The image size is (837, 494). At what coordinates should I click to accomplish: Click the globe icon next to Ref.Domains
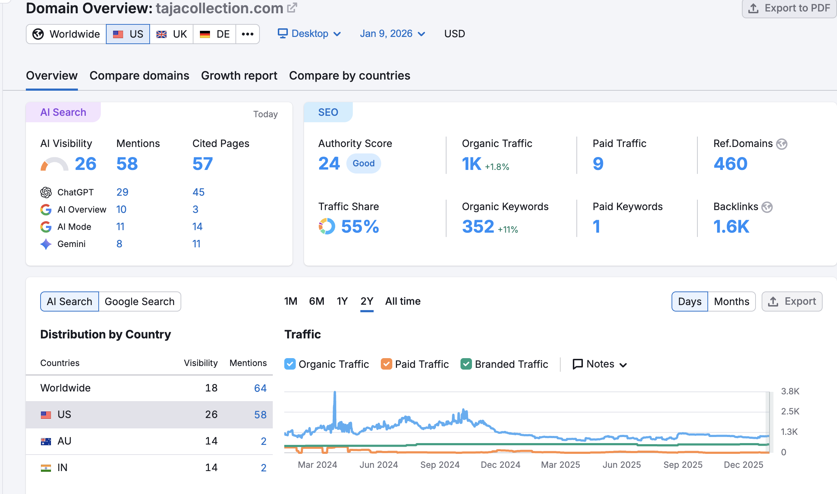(x=782, y=144)
